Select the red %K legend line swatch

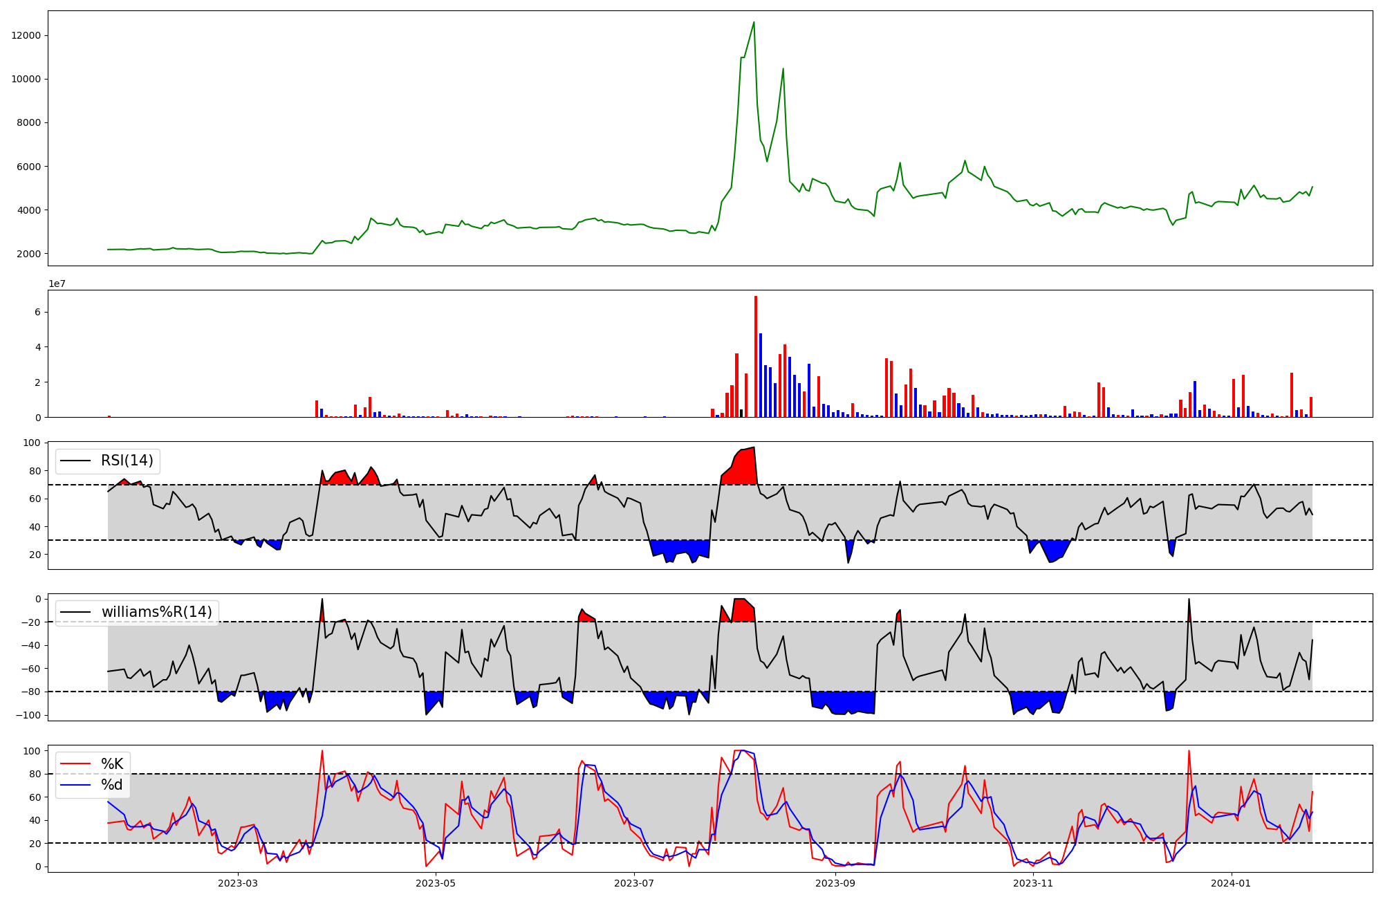(75, 763)
